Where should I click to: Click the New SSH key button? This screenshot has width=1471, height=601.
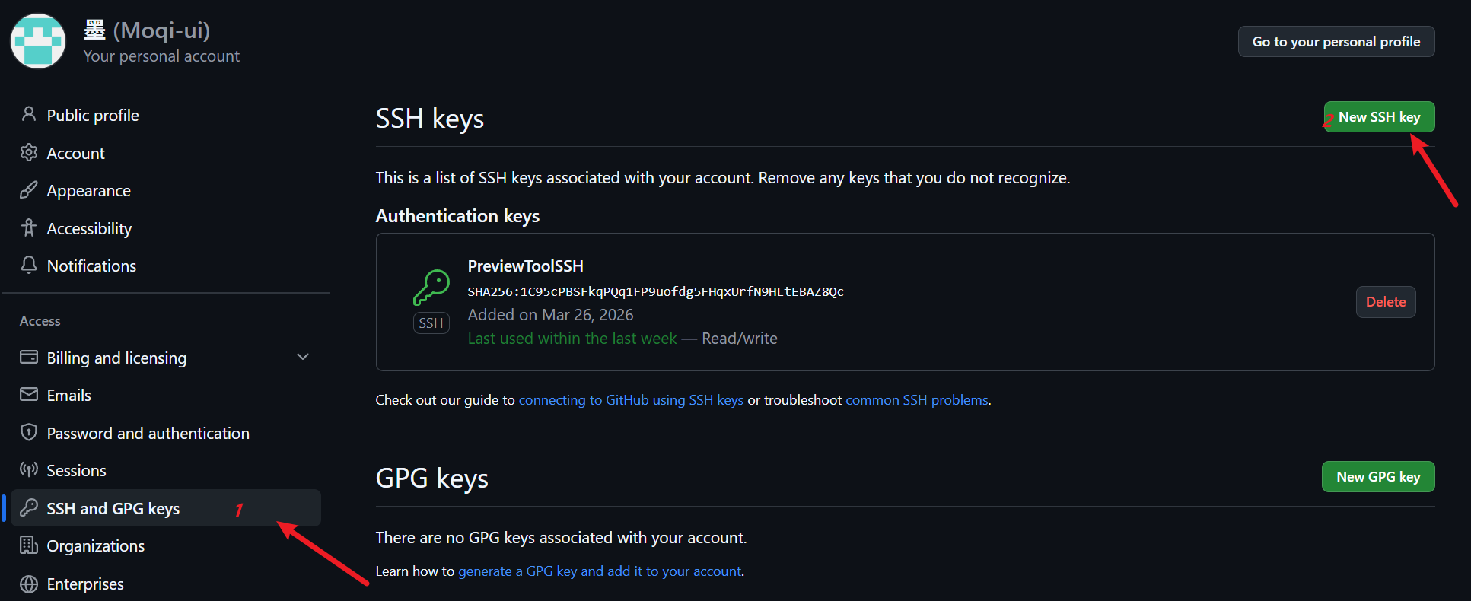(x=1379, y=117)
